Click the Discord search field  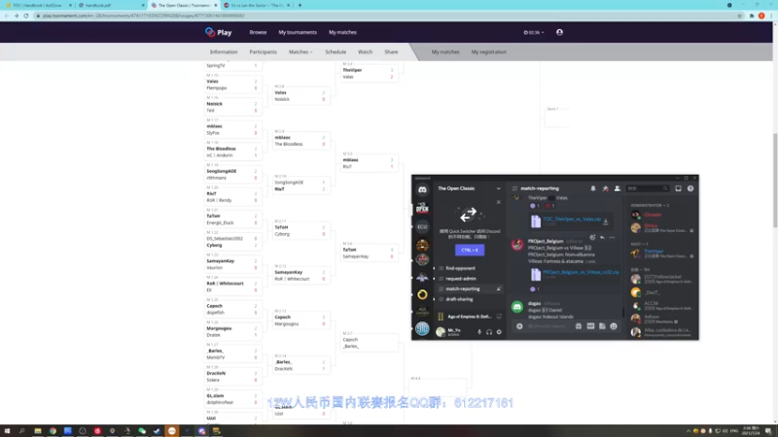point(647,188)
